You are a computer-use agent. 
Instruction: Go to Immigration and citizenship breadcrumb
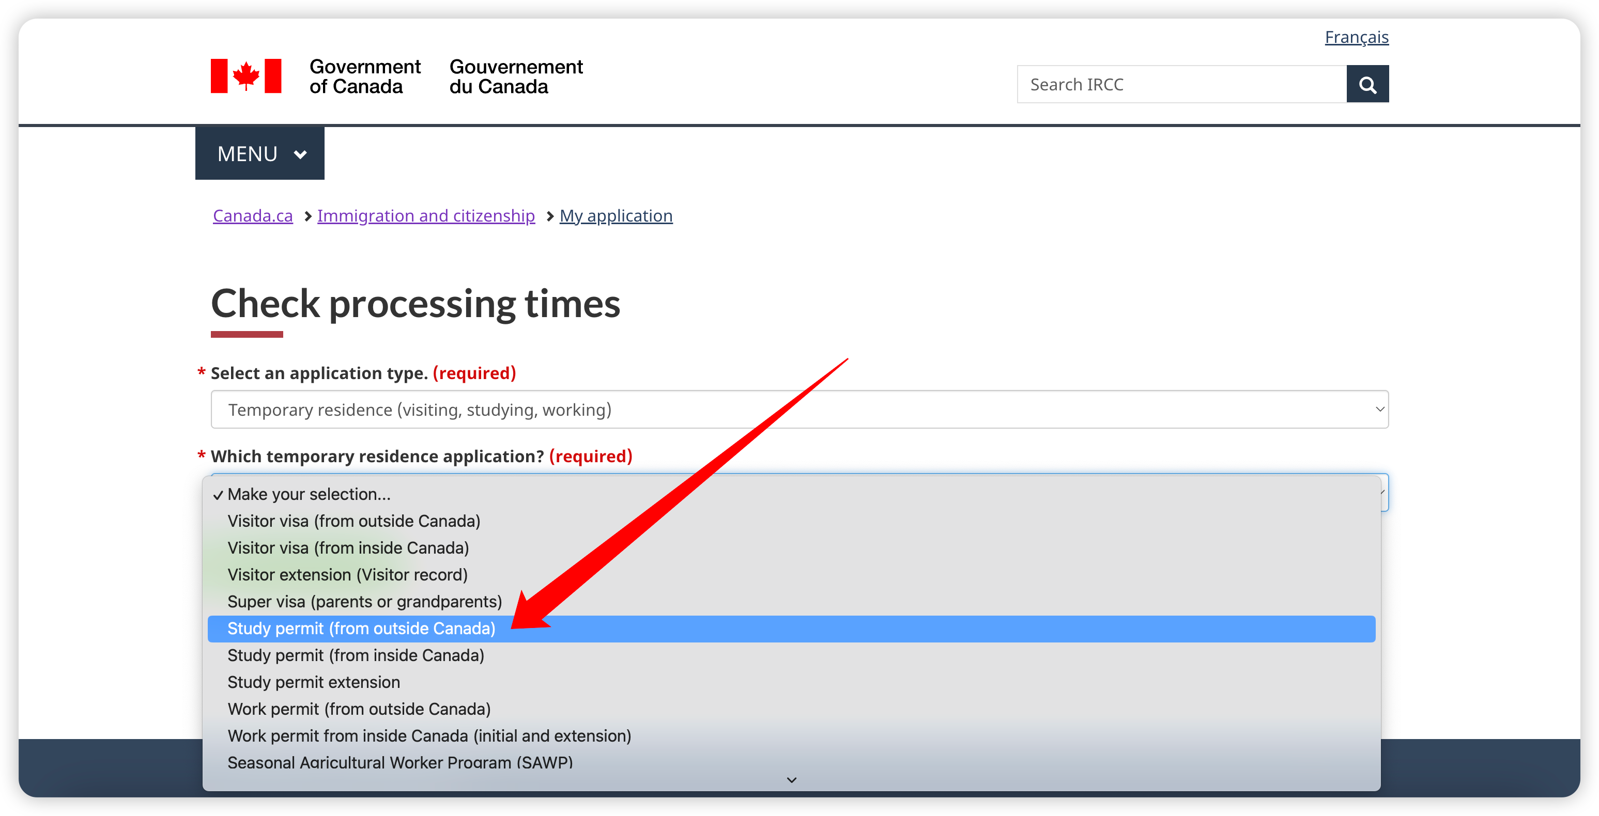tap(426, 215)
